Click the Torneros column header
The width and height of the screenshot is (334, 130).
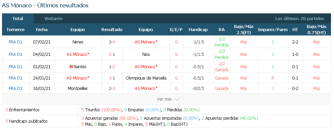pos(15,30)
